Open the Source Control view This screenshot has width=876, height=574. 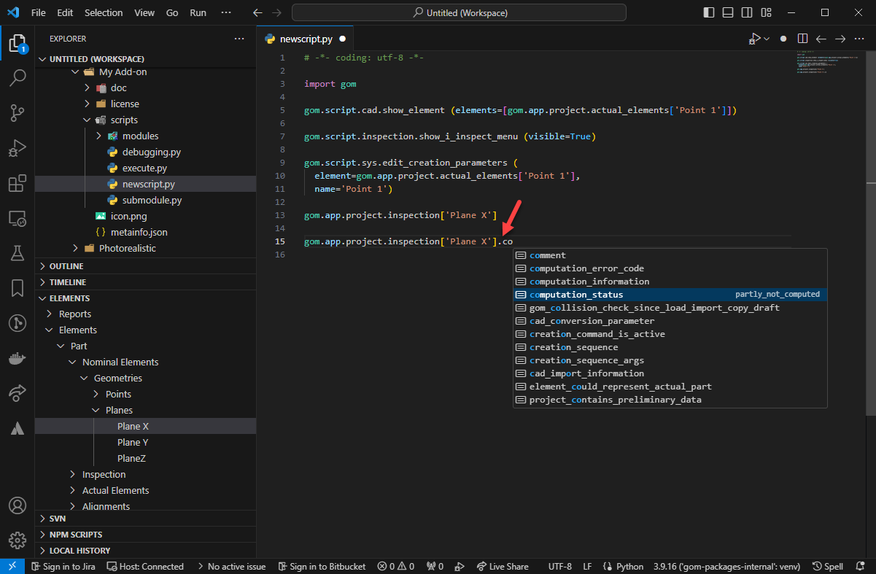tap(17, 112)
